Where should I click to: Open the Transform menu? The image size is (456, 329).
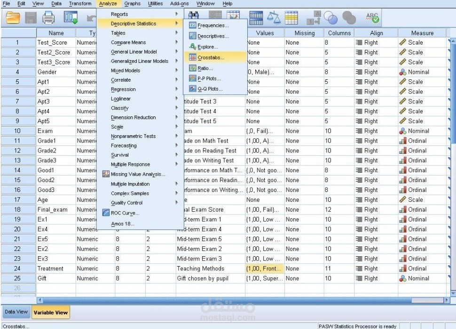[80, 3]
